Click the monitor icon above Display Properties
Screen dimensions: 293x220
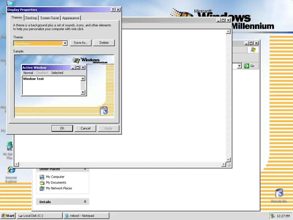coord(11,3)
